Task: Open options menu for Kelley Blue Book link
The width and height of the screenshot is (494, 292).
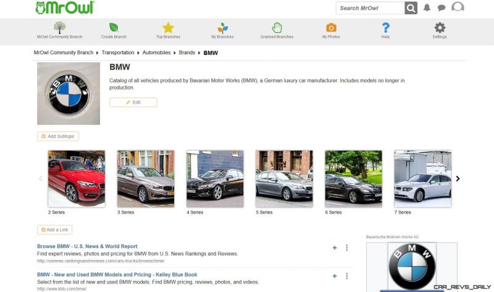Action: pos(347,276)
